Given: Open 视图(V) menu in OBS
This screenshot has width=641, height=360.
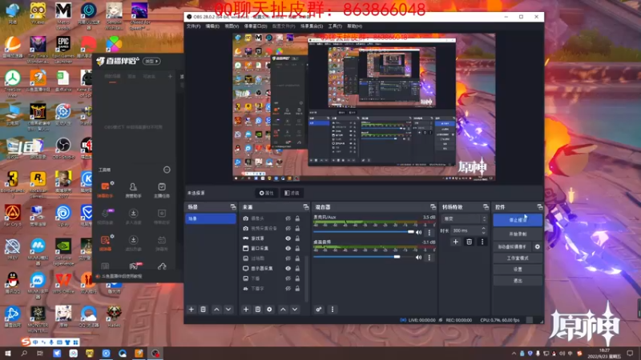Looking at the screenshot, I should (x=232, y=26).
